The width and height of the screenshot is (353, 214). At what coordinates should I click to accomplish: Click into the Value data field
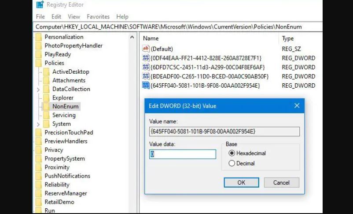click(183, 154)
